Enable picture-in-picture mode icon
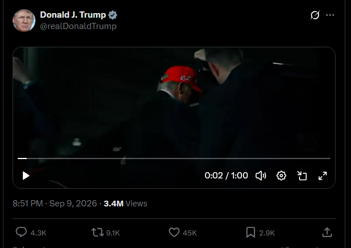 (302, 176)
